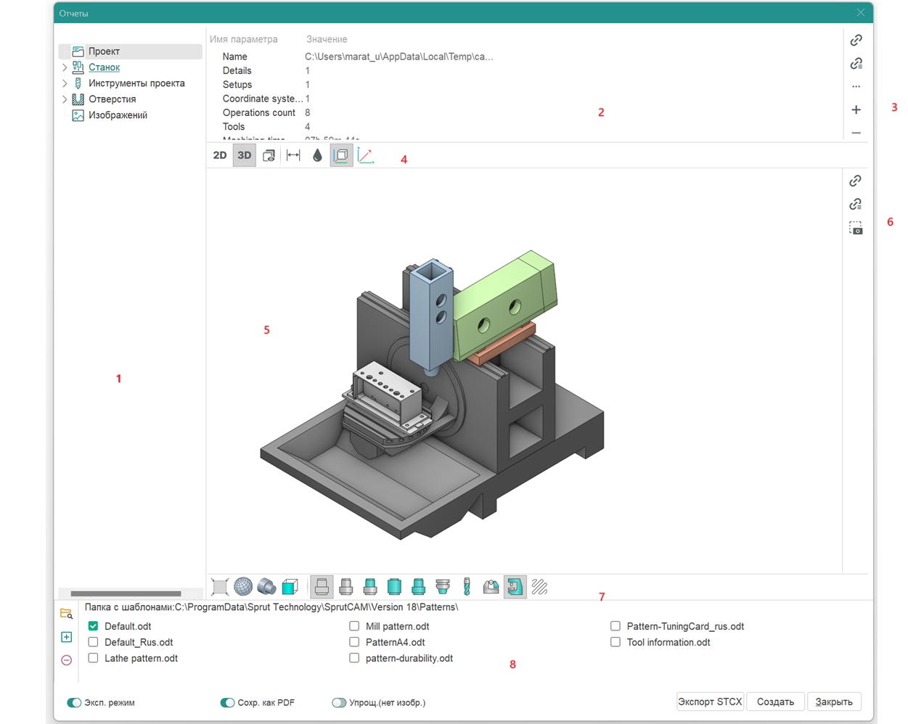Select Изображений in the tree
The width and height of the screenshot is (908, 724).
coord(118,115)
